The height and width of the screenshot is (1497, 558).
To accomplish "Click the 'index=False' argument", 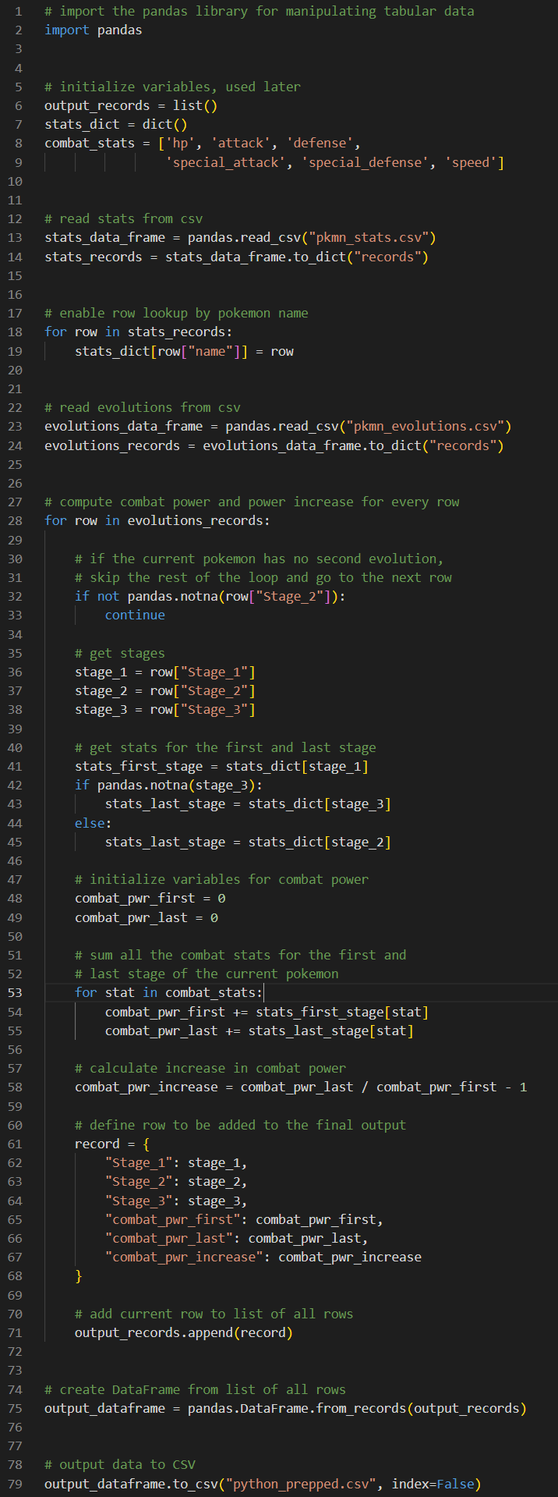I will [x=433, y=1484].
